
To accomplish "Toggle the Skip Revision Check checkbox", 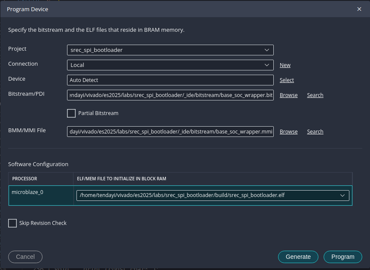I will pyautogui.click(x=12, y=223).
